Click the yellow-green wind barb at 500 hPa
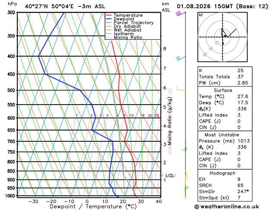The height and width of the screenshot is (210, 272). pos(181,88)
